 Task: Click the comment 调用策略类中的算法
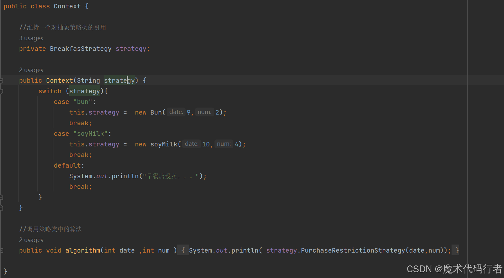coord(50,229)
